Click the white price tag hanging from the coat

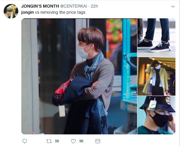point(62,111)
